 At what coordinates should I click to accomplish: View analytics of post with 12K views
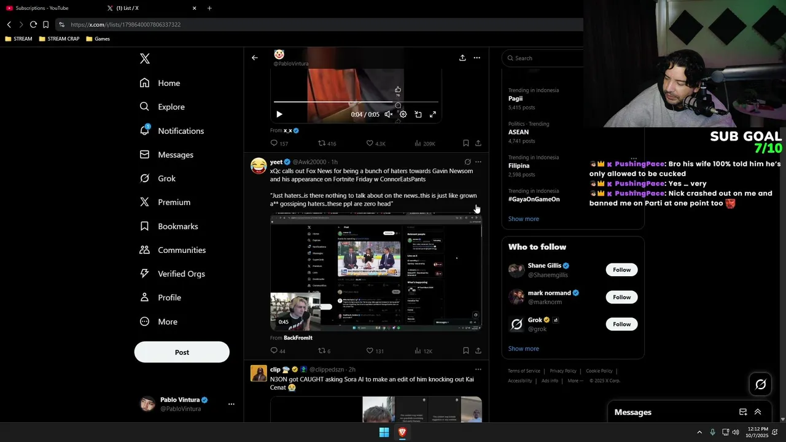click(x=424, y=351)
